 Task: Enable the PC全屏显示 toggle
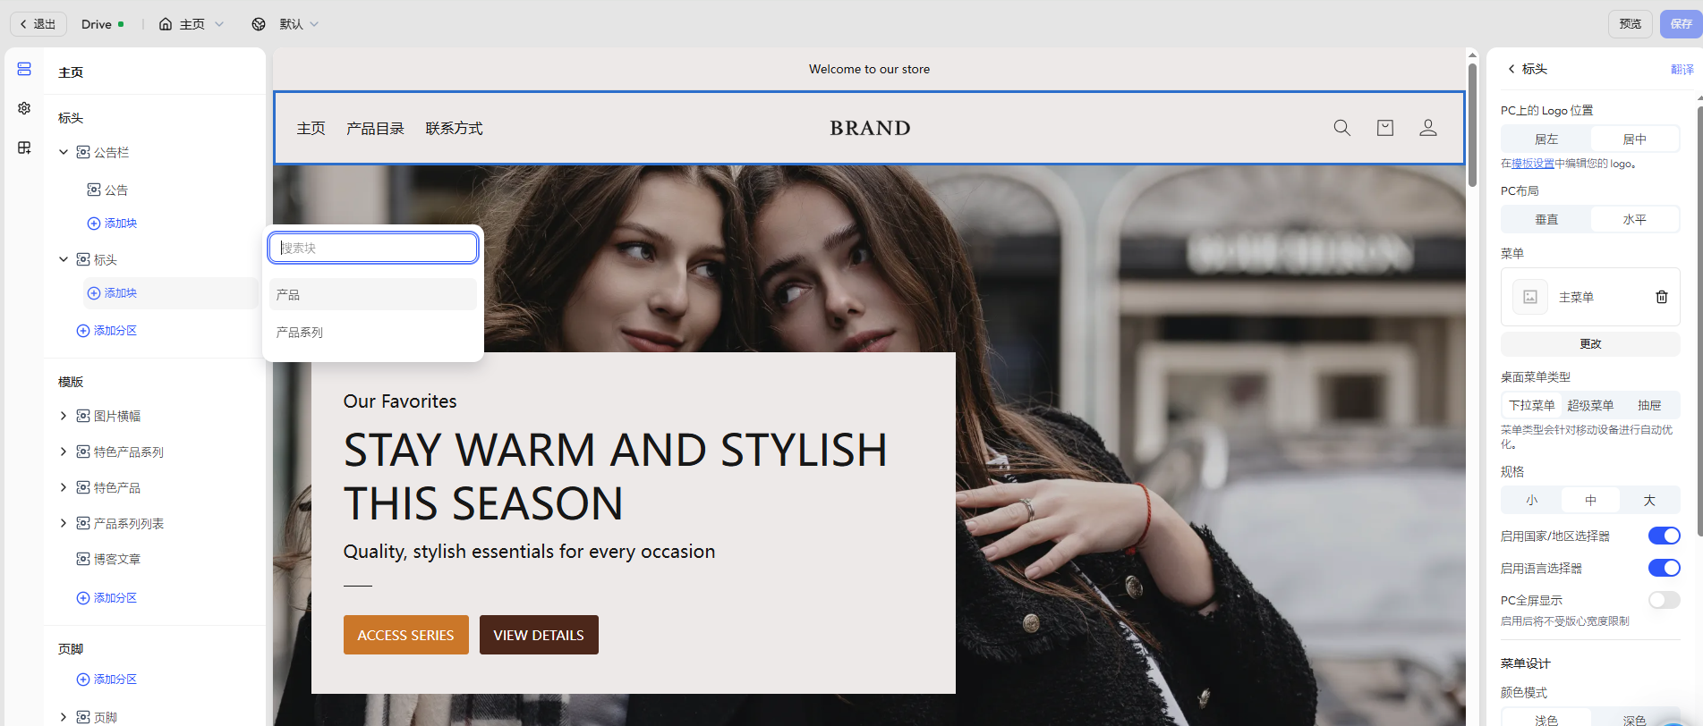pos(1664,600)
